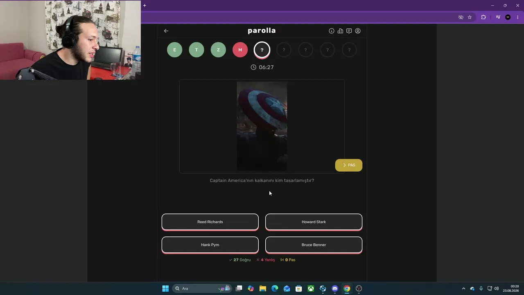
Task: Click the 4 Yanlış score counter
Action: pos(266,260)
